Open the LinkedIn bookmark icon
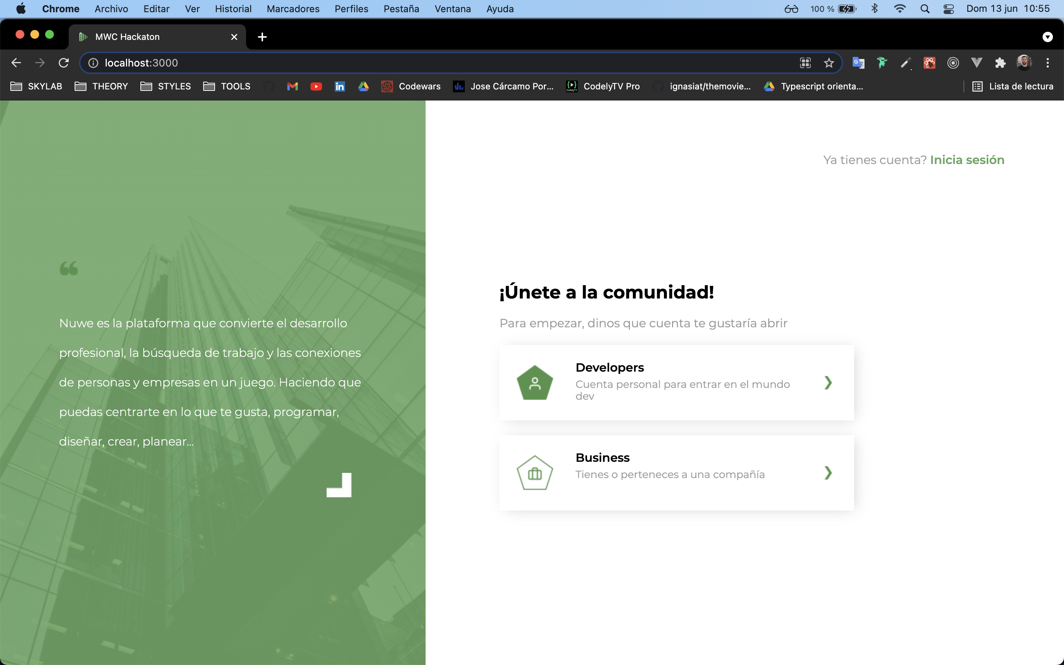Viewport: 1064px width, 665px height. pyautogui.click(x=340, y=86)
